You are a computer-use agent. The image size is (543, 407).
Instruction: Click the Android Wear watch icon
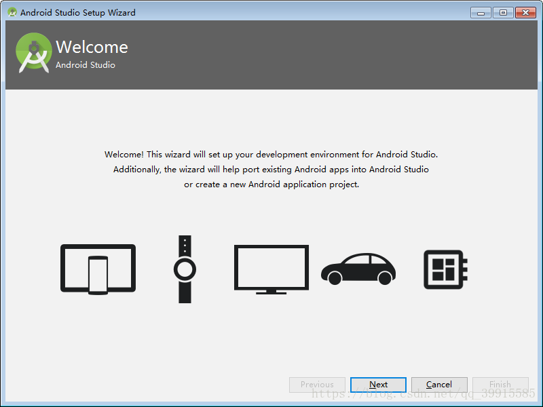(185, 269)
